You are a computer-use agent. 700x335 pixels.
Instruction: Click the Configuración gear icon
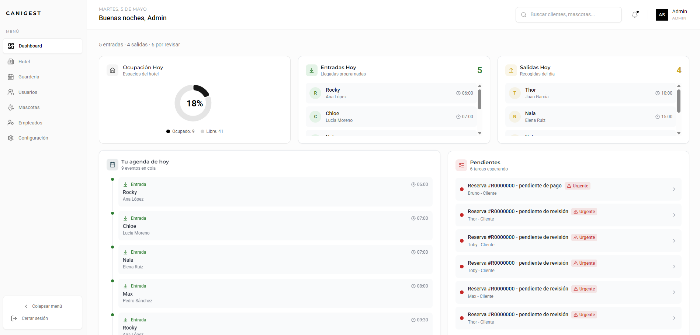coord(11,138)
